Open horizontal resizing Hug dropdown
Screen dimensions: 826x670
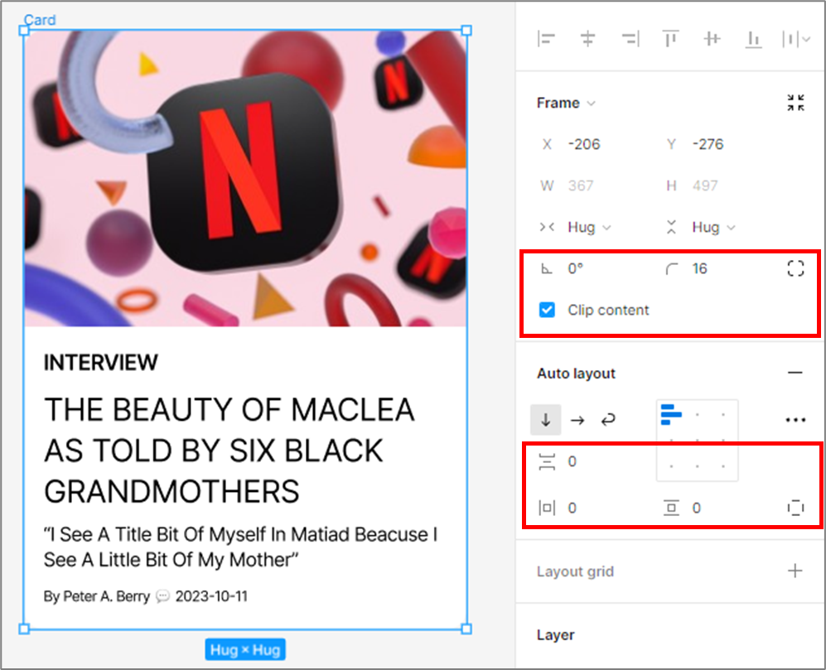coord(589,227)
